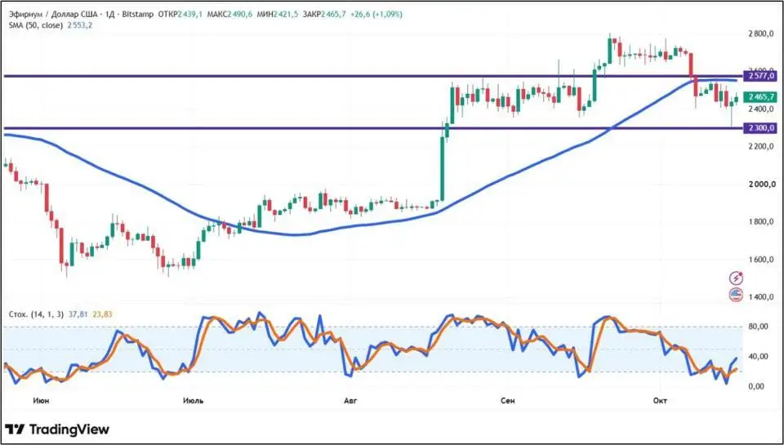This screenshot has height=445, width=784.
Task: Click the МИН 2421,5 low value
Action: click(278, 15)
